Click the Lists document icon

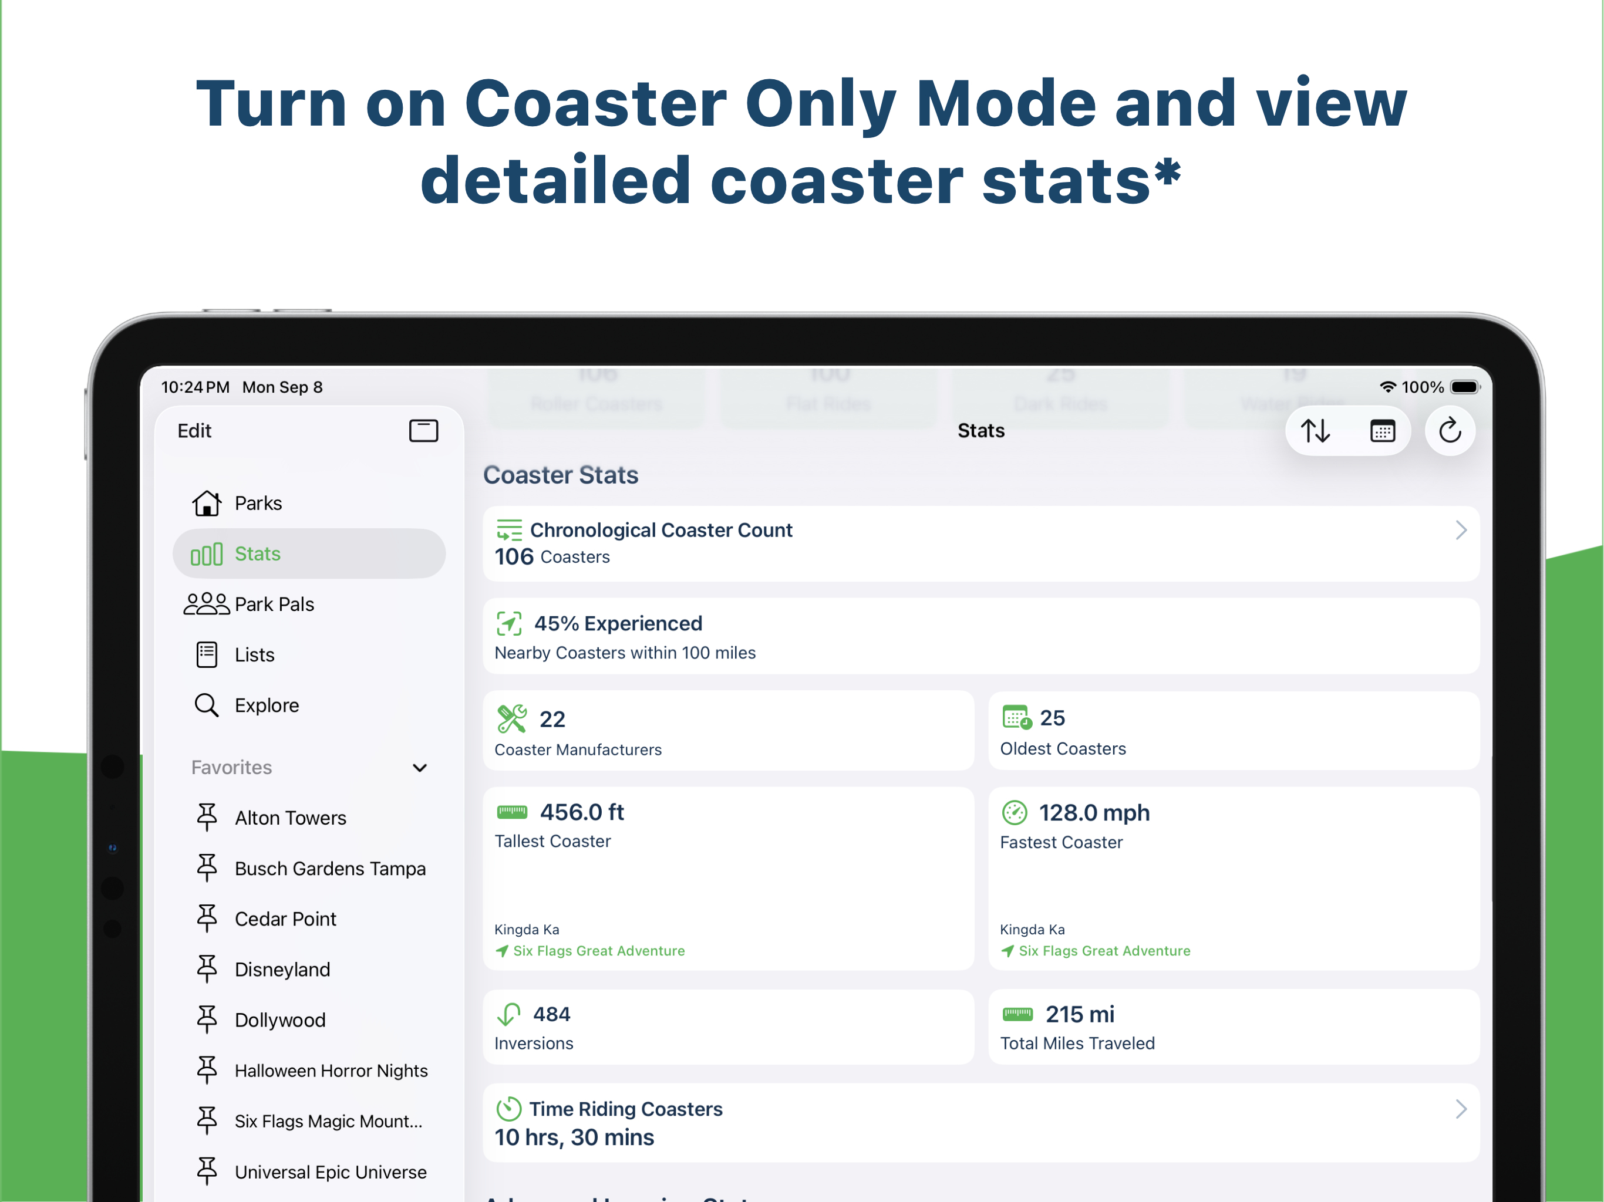[x=207, y=654]
